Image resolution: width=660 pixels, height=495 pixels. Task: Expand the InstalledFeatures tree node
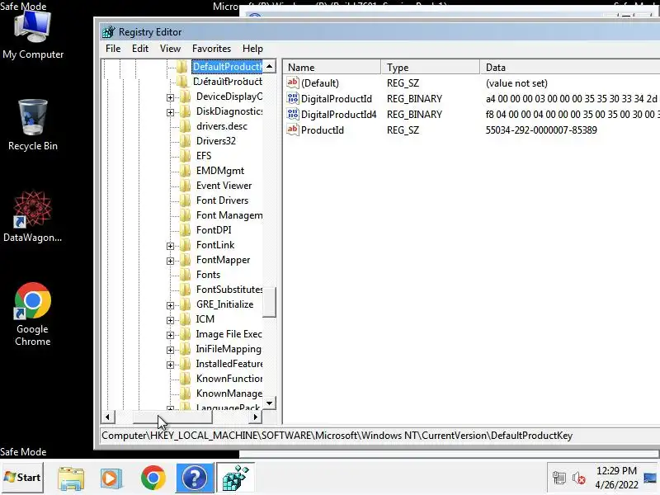(x=170, y=365)
